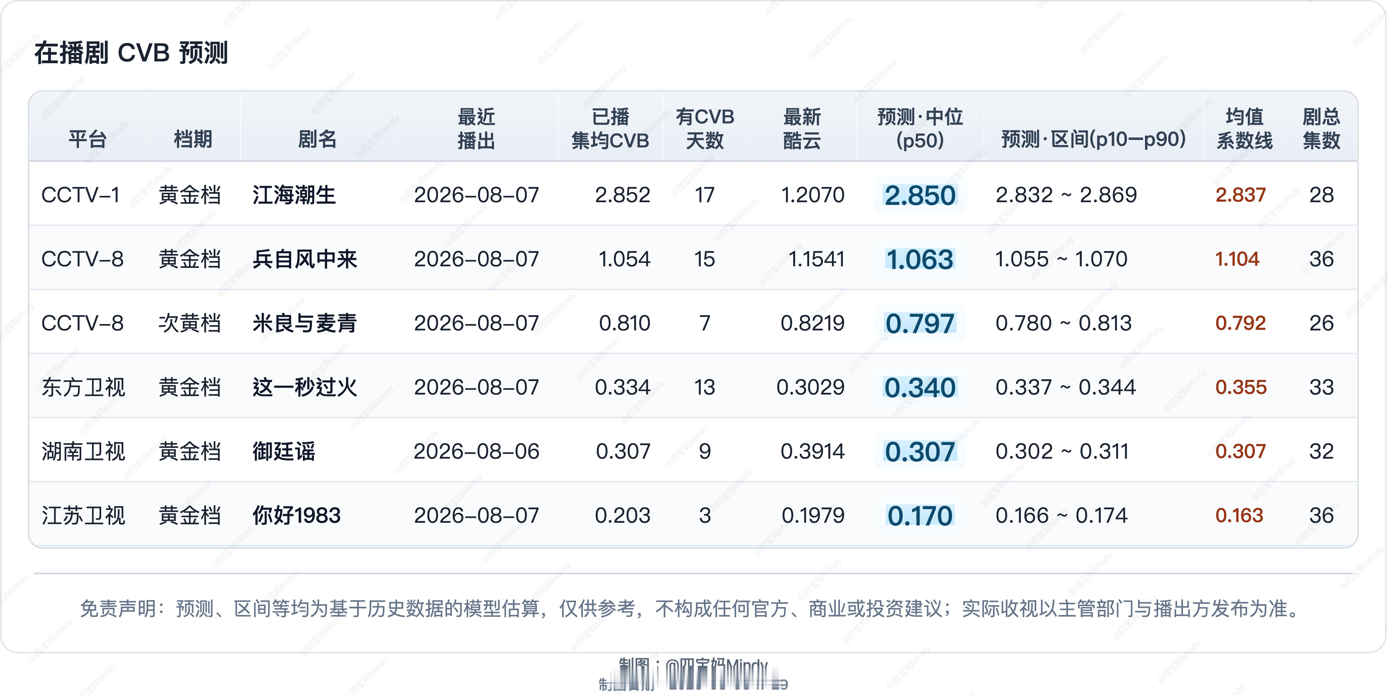
Task: Select the 湖南卫视 platform cell
Action: [x=84, y=451]
